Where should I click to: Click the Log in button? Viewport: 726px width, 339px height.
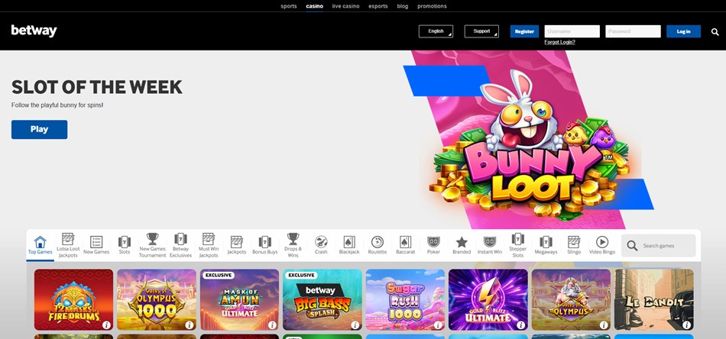683,31
